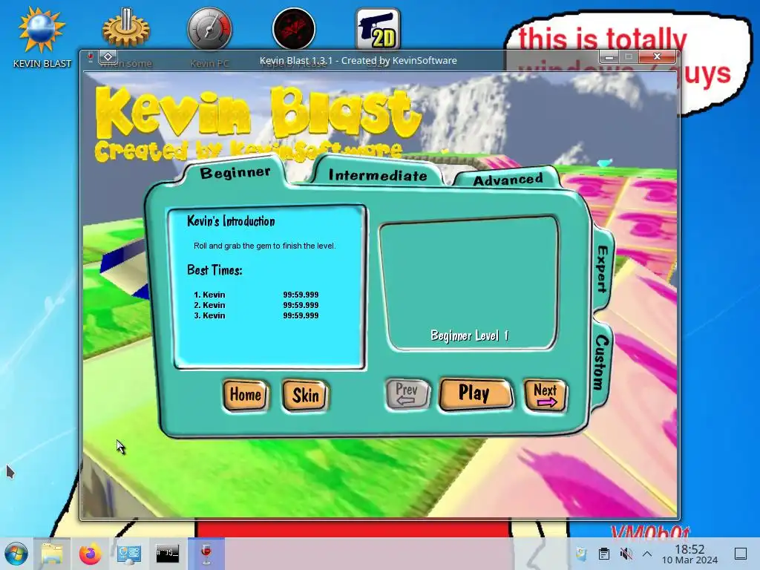Click the Kevin's Introduction level title
760x570 pixels.
coord(231,221)
